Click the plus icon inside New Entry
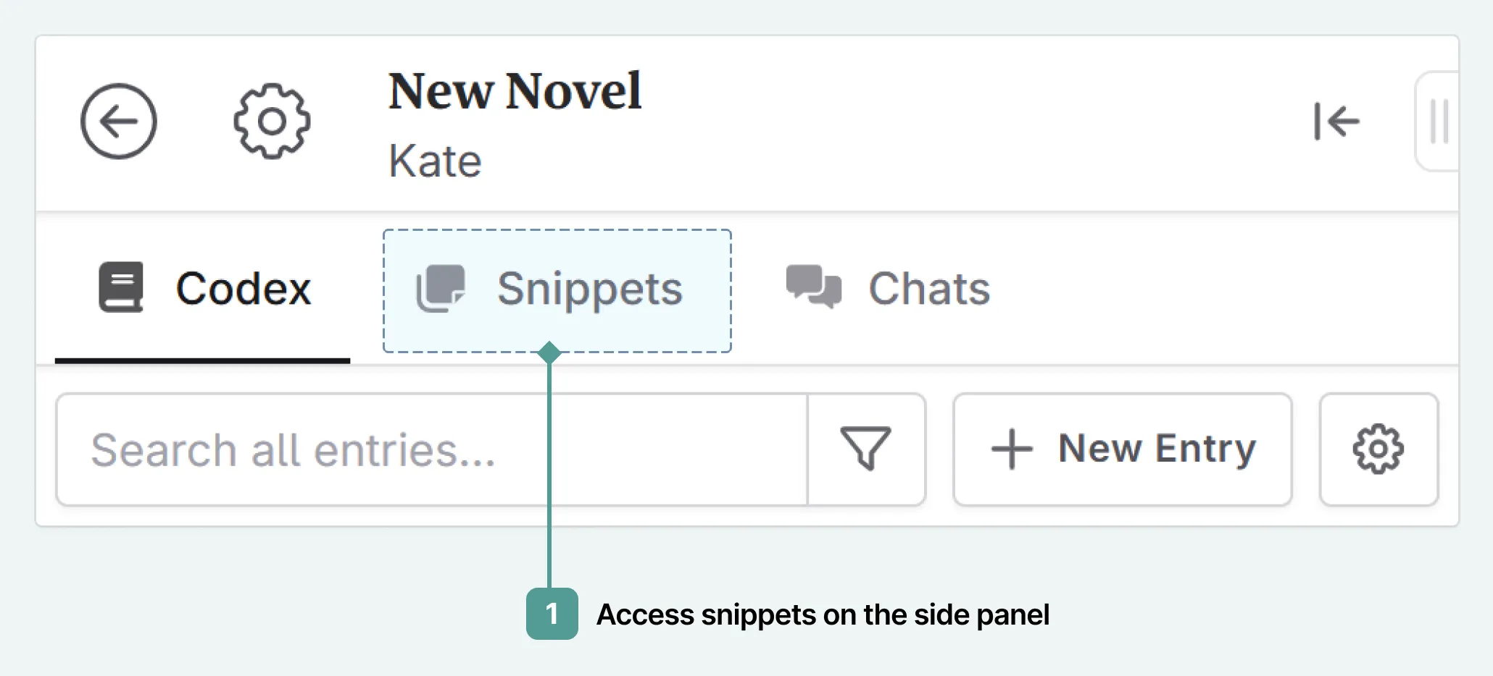 (x=1012, y=449)
